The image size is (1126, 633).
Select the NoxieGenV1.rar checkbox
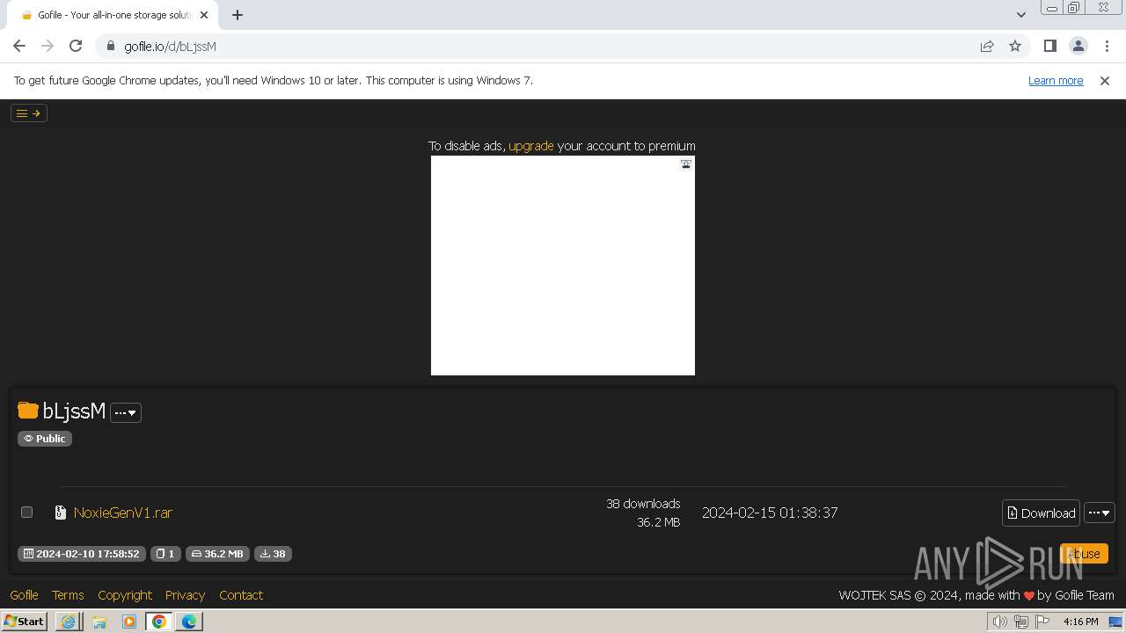(26, 512)
